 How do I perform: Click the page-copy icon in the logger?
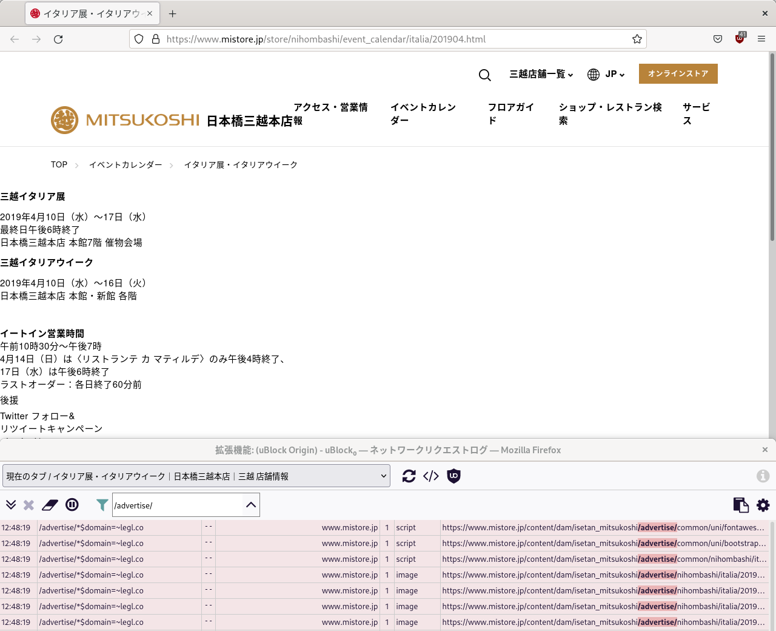(740, 505)
